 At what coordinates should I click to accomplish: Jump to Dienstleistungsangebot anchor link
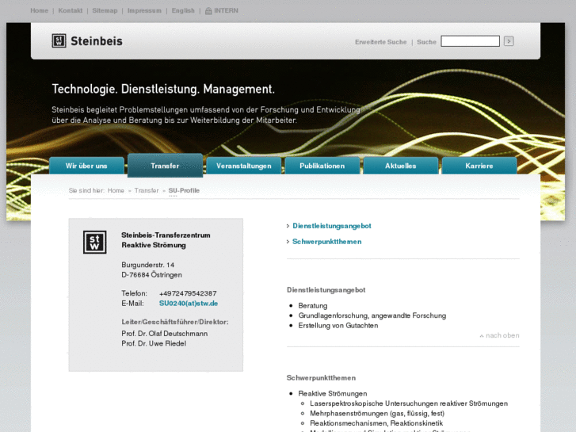pos(332,226)
